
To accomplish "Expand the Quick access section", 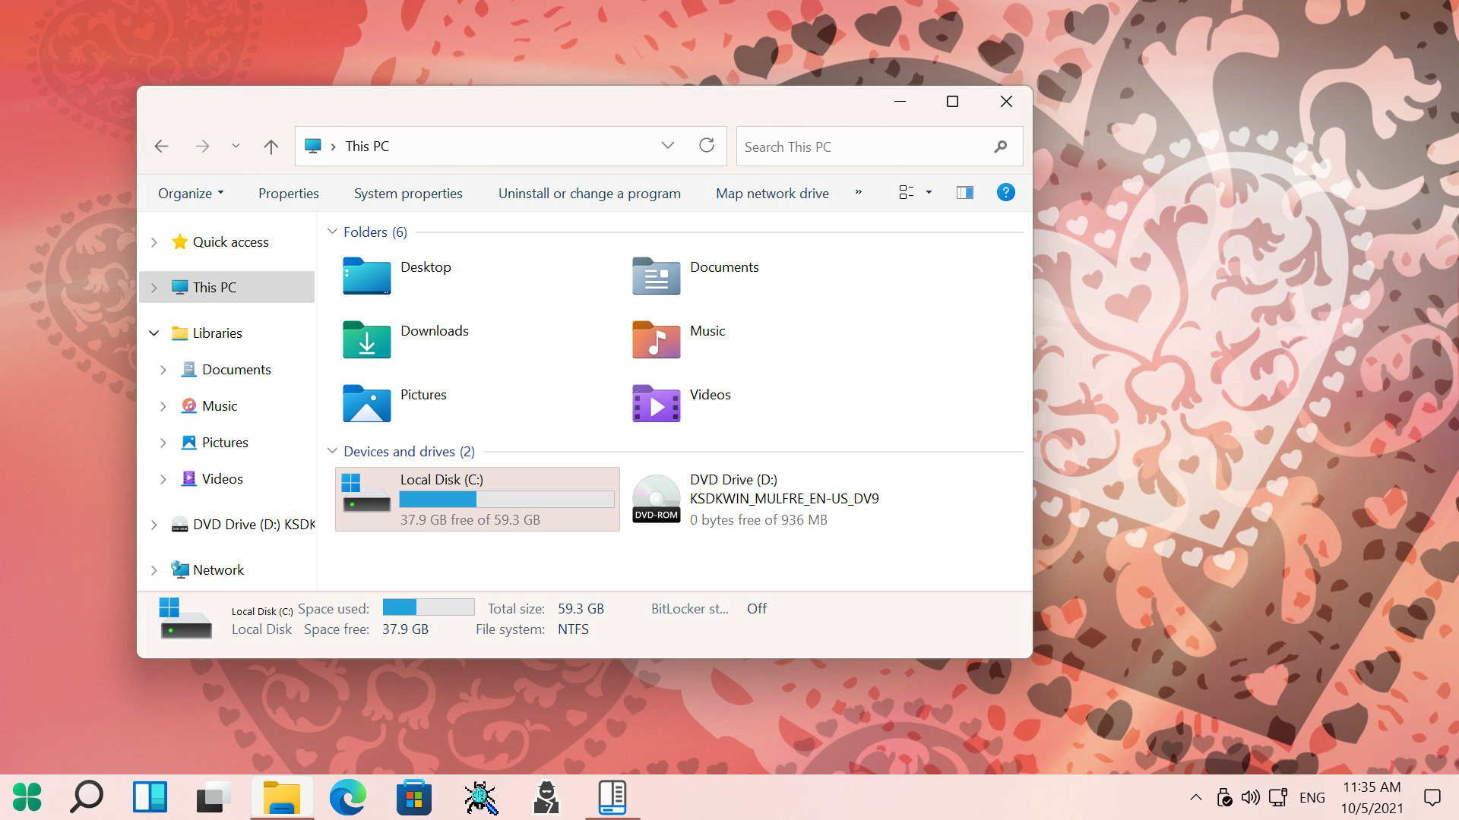I will click(153, 241).
